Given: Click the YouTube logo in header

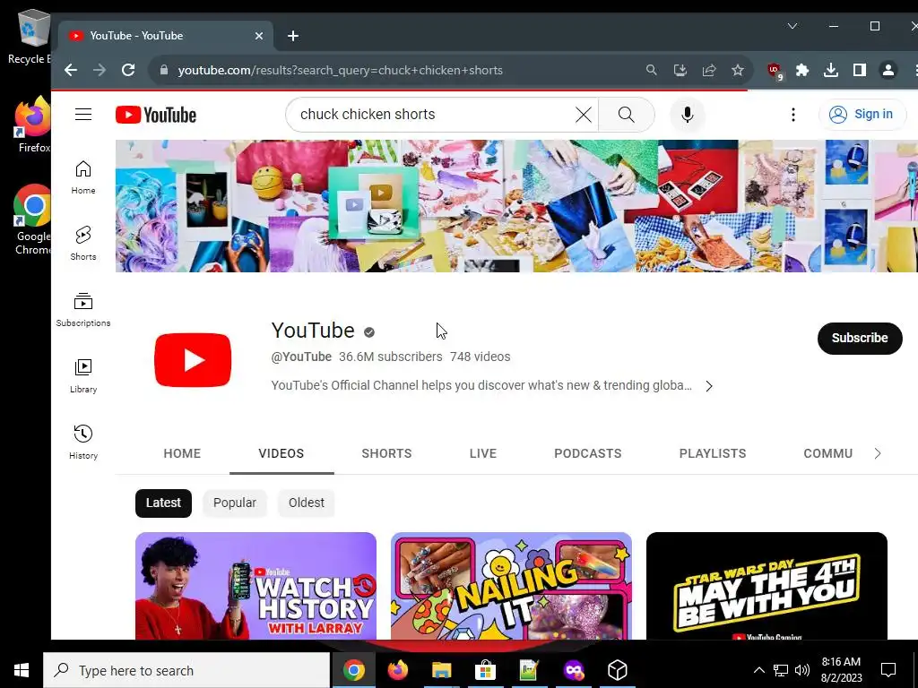Looking at the screenshot, I should (156, 115).
